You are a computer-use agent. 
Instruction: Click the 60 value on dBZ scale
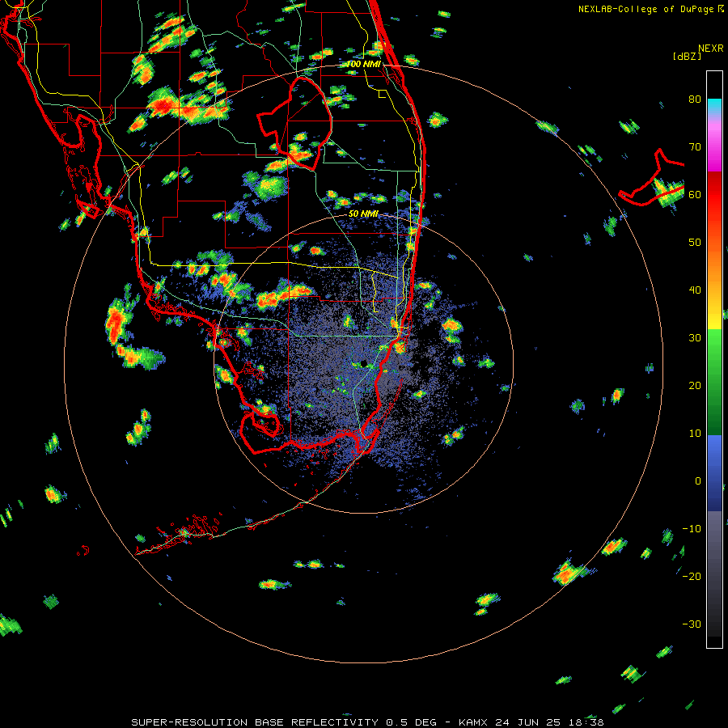click(x=695, y=194)
